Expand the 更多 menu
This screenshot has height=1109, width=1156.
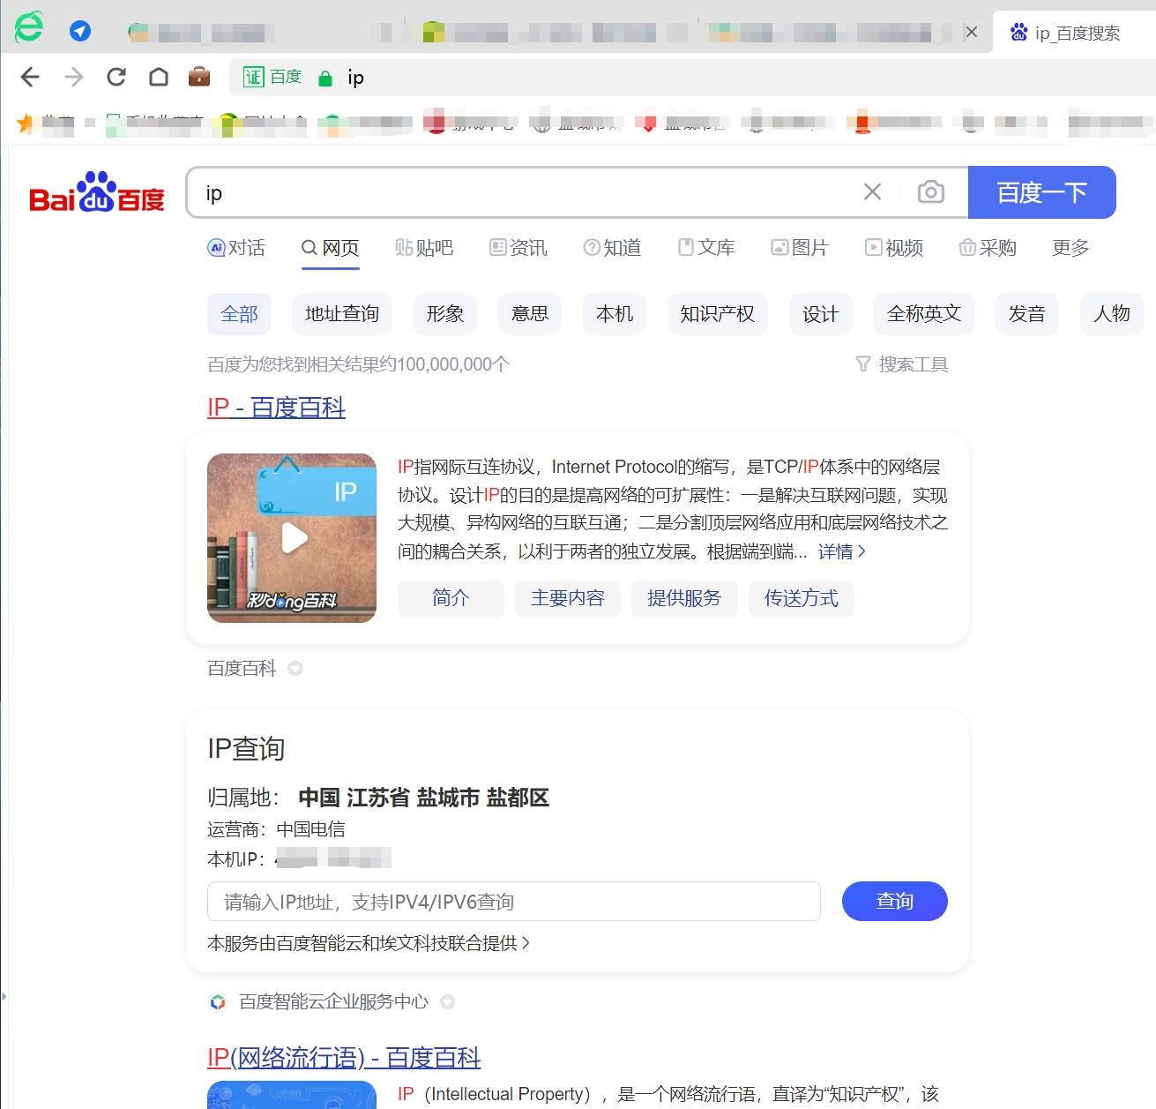[x=1070, y=248]
